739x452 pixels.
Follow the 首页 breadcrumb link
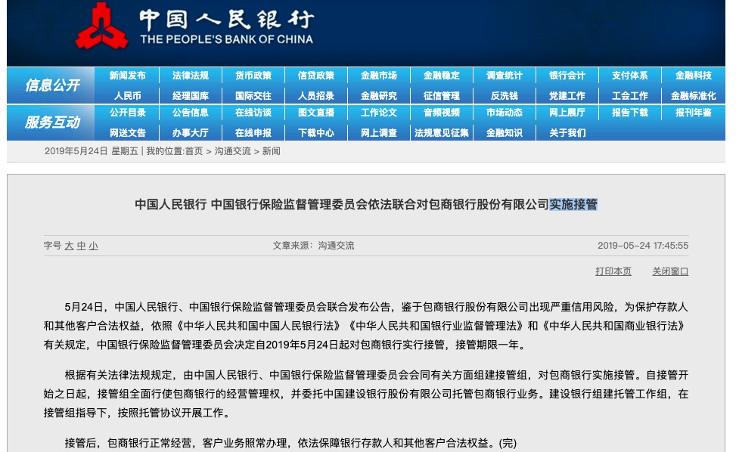pos(194,151)
